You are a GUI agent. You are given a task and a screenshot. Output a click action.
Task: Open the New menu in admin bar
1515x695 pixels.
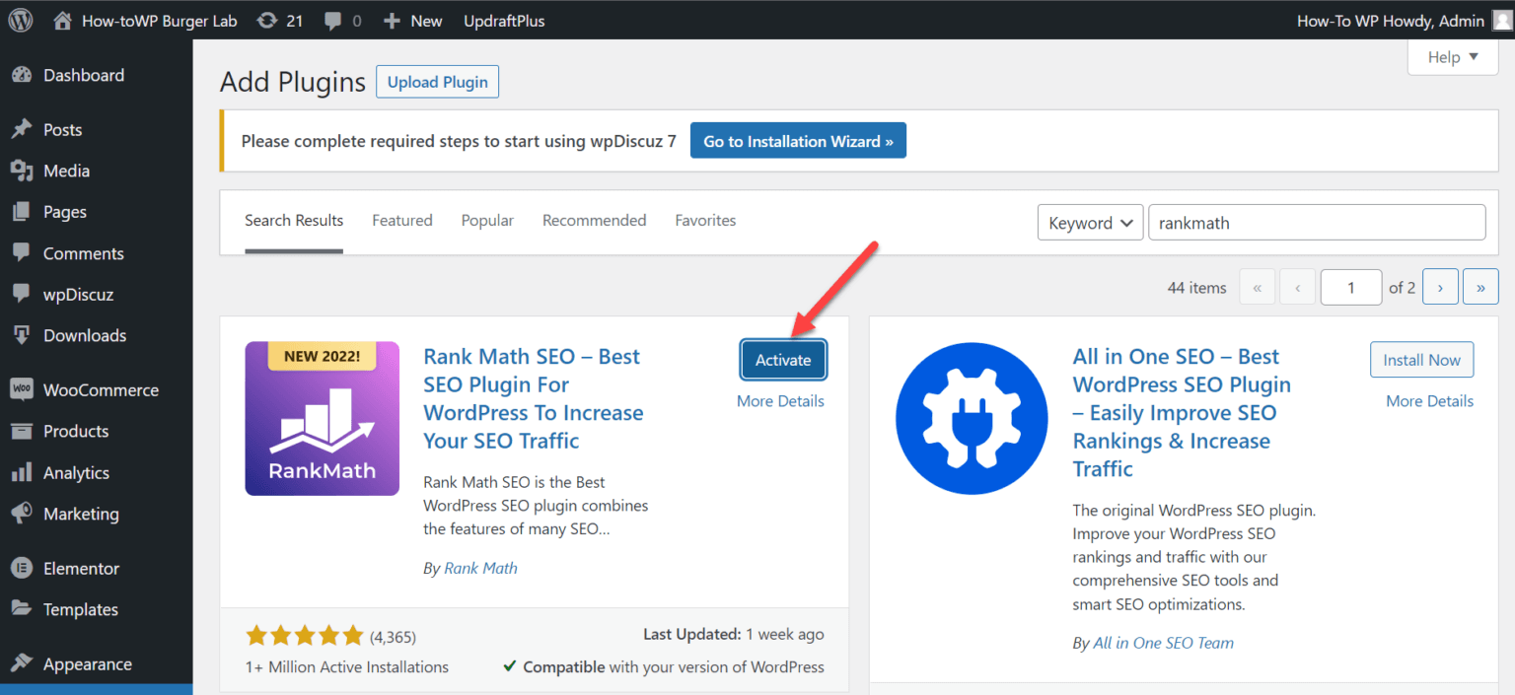coord(413,21)
